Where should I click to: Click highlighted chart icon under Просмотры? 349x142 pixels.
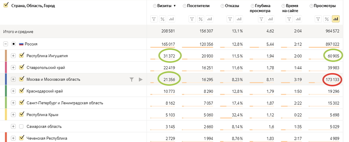[336, 19]
